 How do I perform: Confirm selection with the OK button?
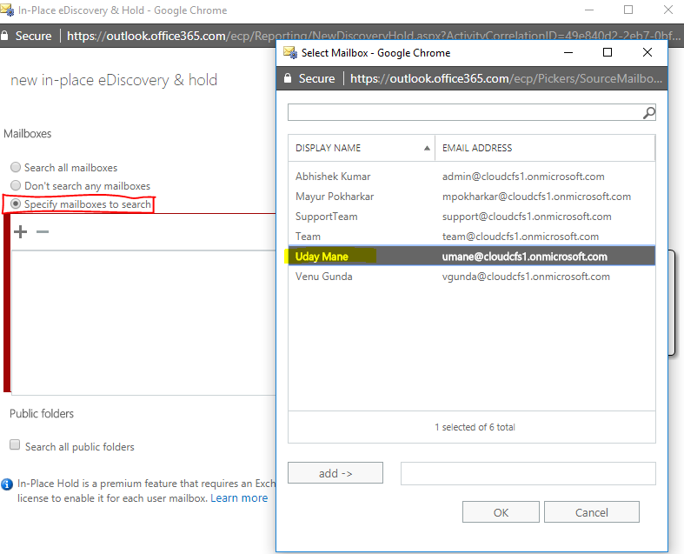[501, 512]
